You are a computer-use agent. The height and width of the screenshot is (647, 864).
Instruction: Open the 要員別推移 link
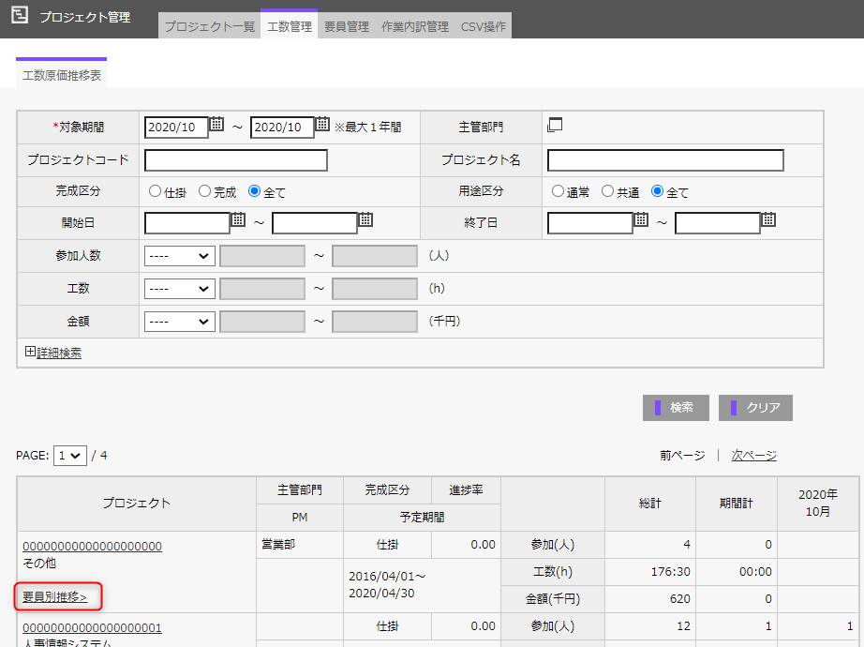[54, 596]
